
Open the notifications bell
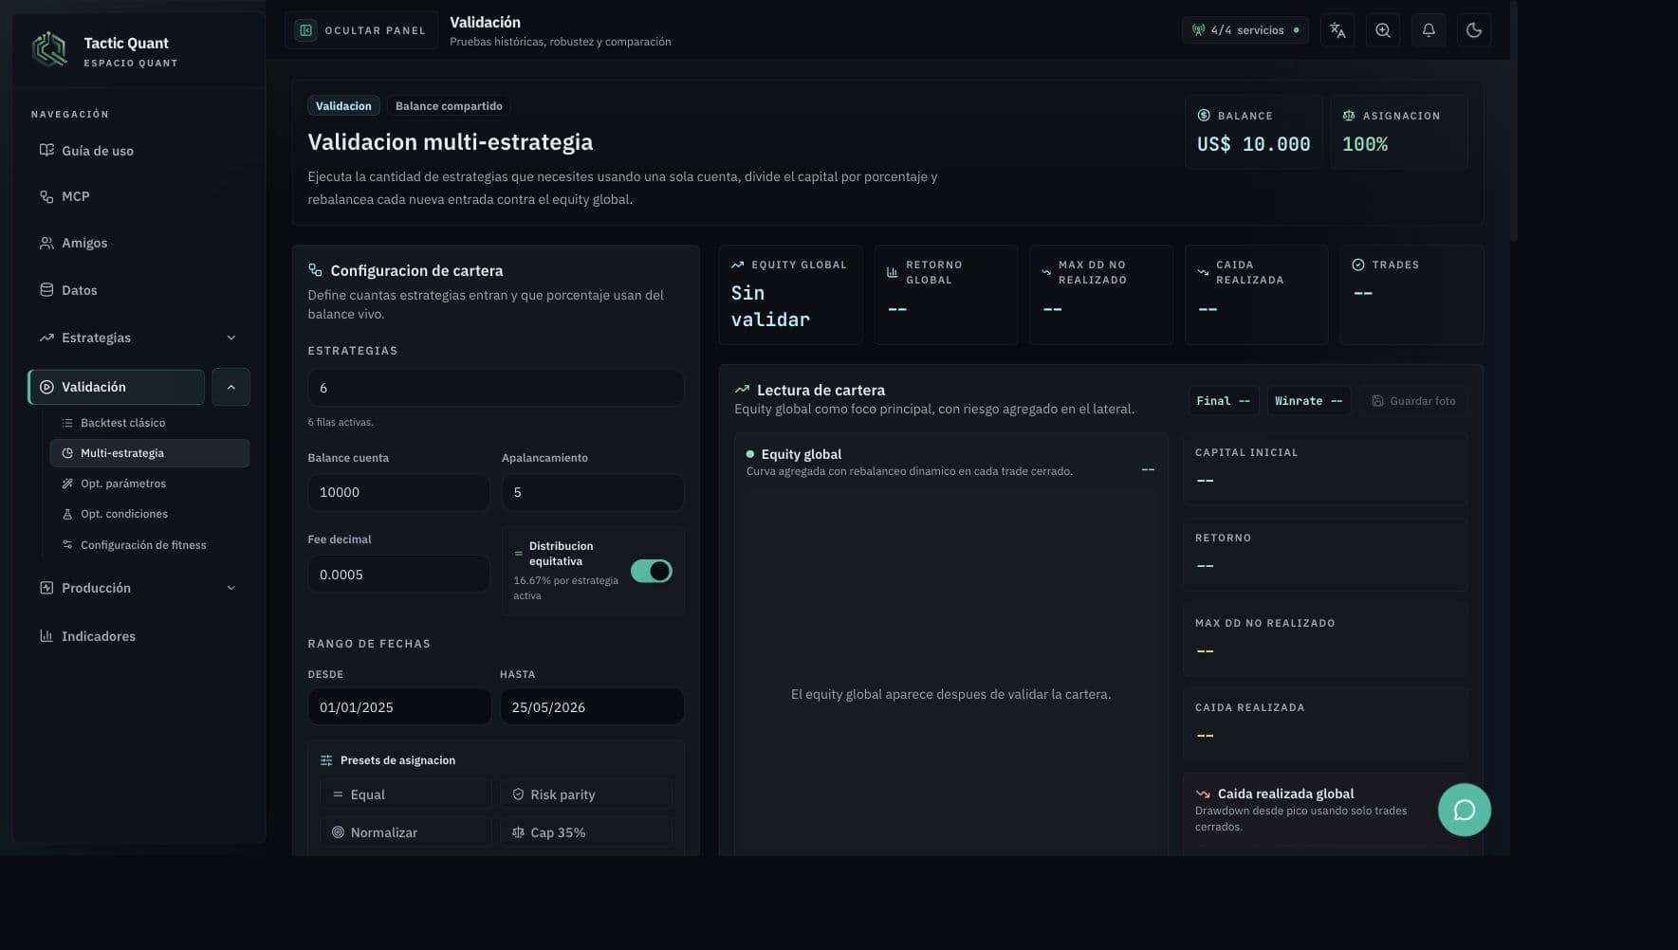click(1429, 30)
